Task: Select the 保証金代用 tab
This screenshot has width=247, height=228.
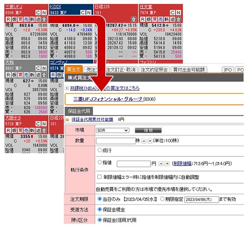Action: (x=79, y=111)
